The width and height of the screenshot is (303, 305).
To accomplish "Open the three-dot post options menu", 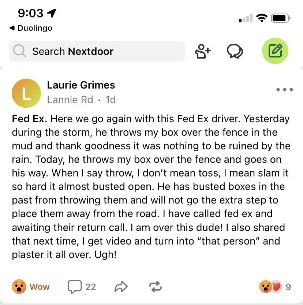I will (285, 90).
